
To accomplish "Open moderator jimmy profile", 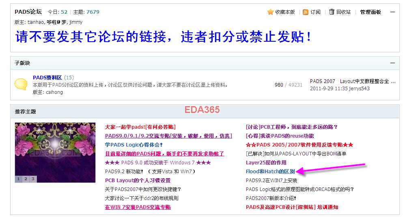I will [x=76, y=22].
